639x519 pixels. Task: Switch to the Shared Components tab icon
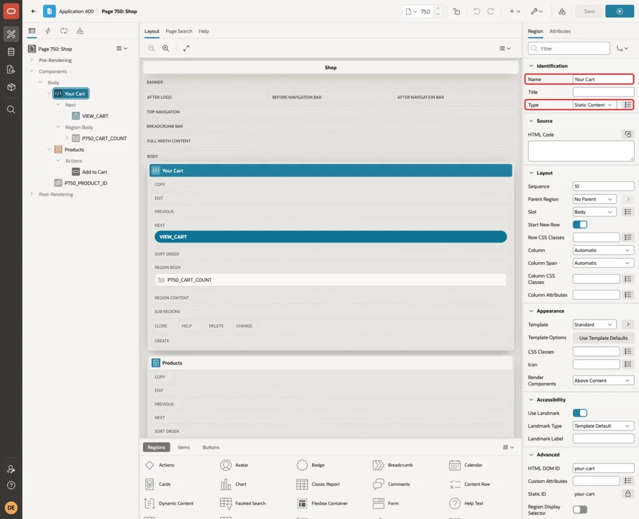click(80, 31)
